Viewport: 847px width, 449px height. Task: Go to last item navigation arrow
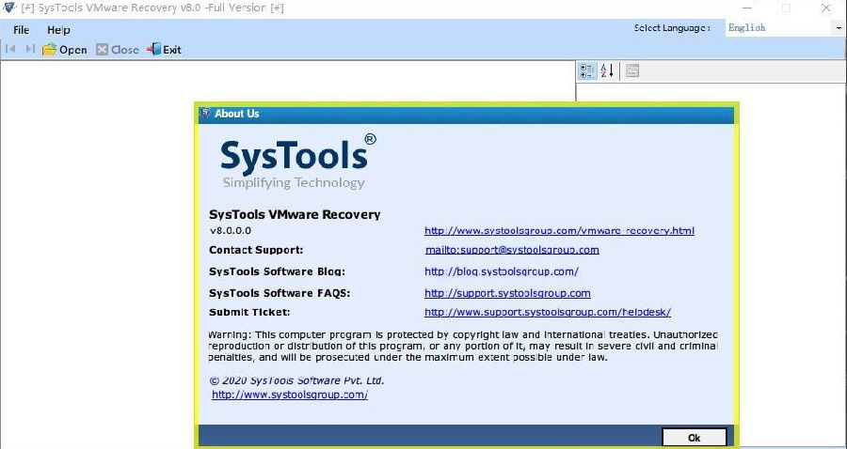(30, 49)
